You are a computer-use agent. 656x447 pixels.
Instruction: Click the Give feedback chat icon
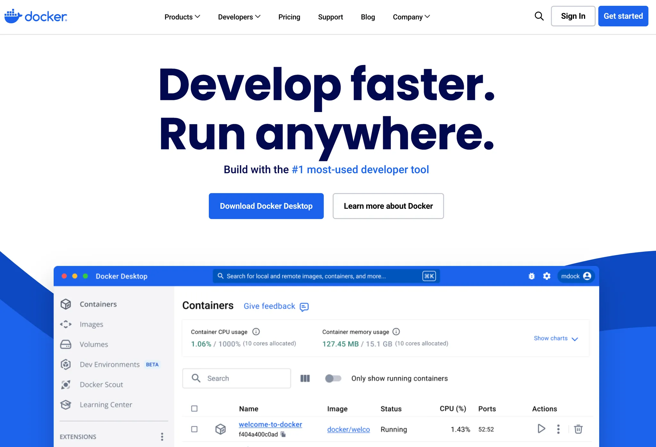pos(304,307)
